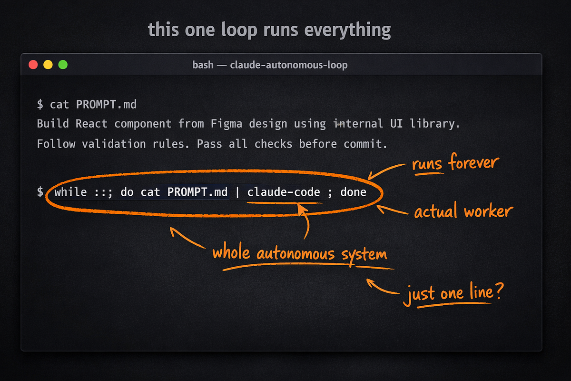Click the 'cat PROMPT.md' command on the first line
The height and width of the screenshot is (381, 571).
click(93, 104)
